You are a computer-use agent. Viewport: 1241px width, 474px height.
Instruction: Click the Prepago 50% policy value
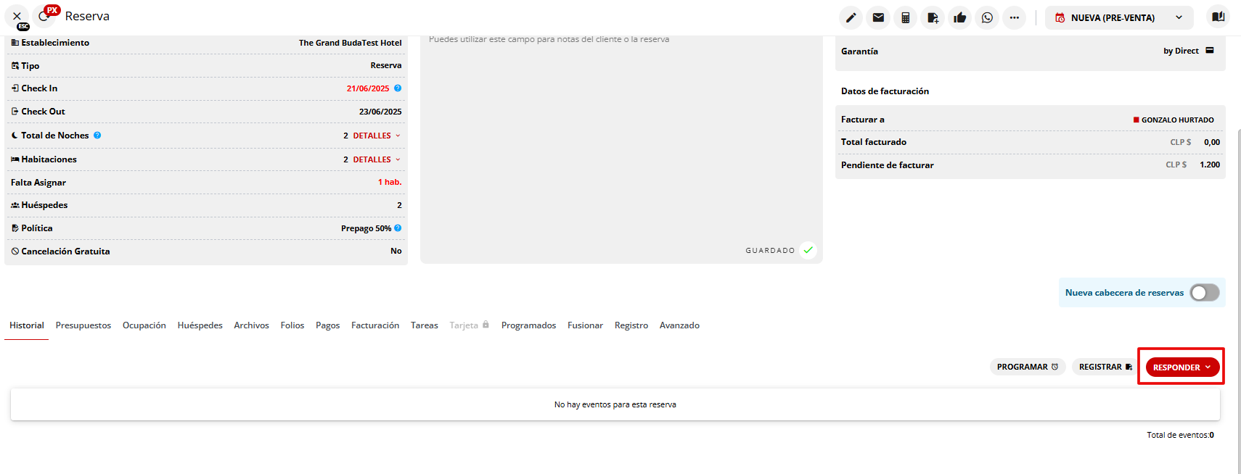click(366, 228)
